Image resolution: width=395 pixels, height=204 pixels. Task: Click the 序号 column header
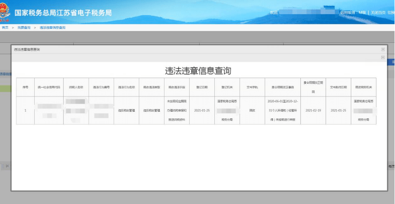coord(26,87)
